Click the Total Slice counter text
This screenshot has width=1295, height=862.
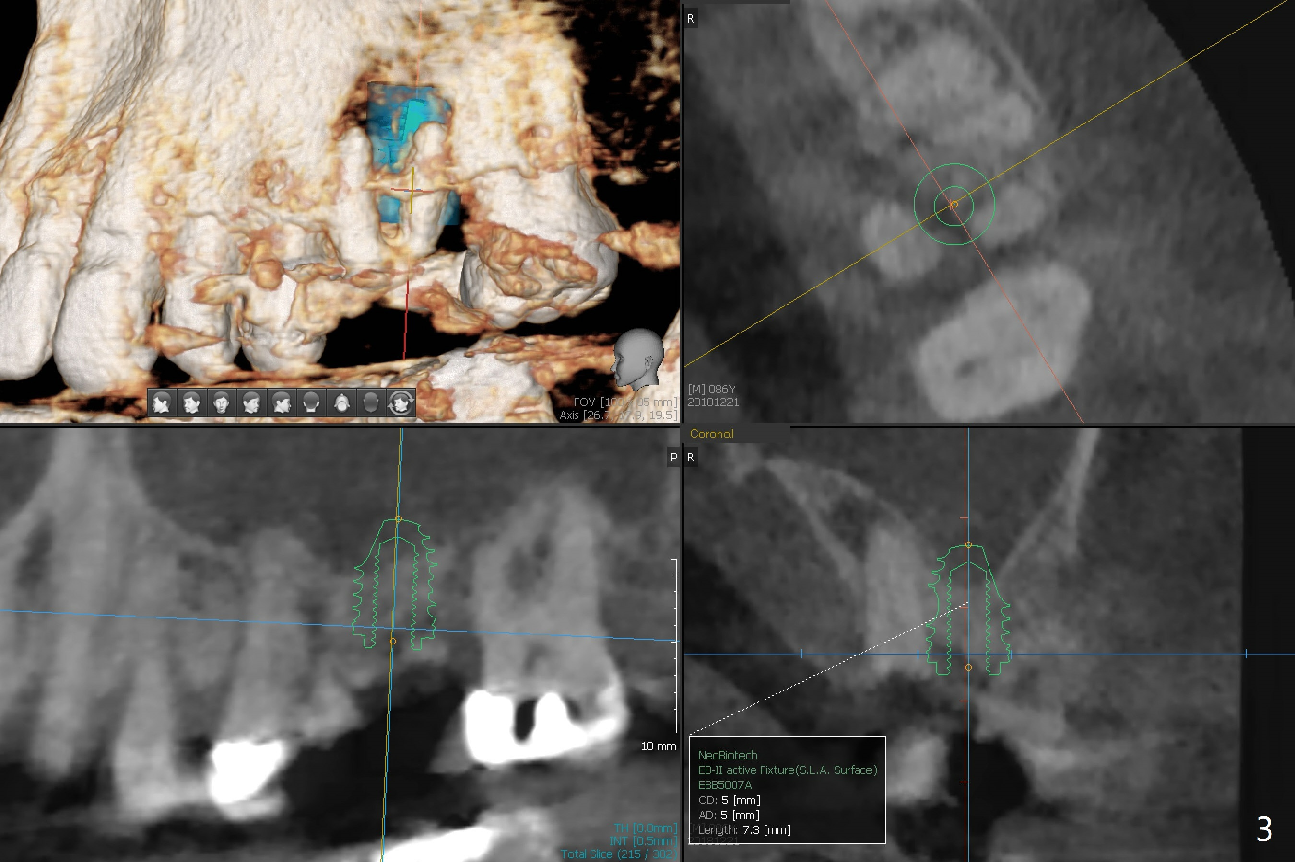[618, 854]
